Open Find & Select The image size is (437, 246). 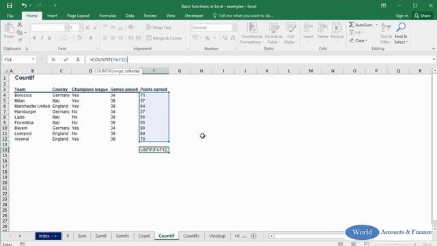[401, 33]
